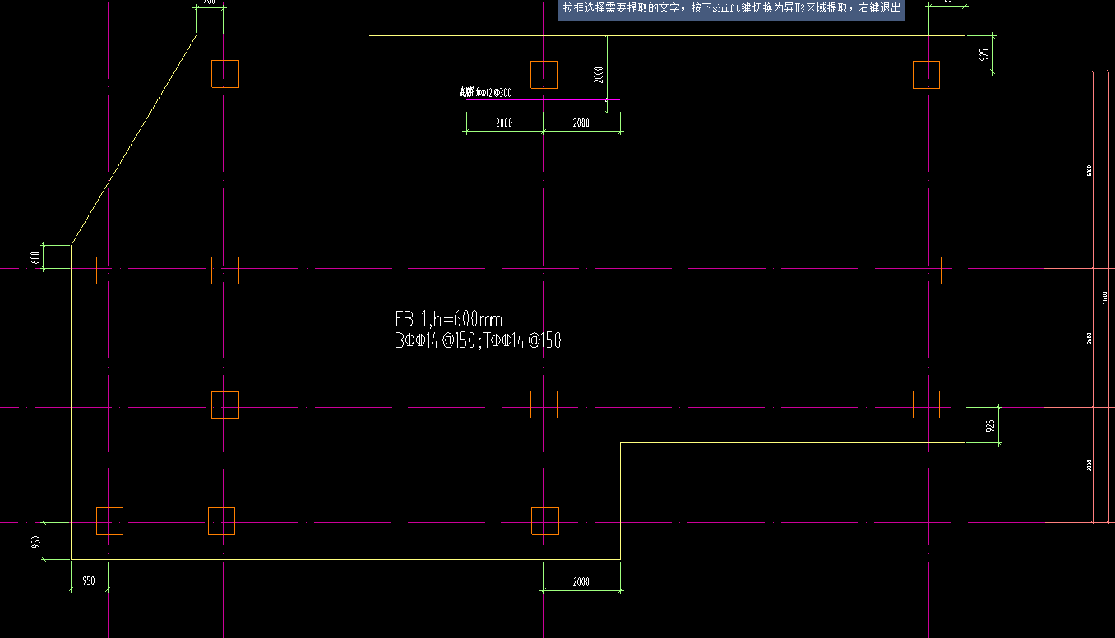Viewport: 1115px width, 638px height.
Task: Select the "925" dimension beside the slab step
Action: (990, 425)
